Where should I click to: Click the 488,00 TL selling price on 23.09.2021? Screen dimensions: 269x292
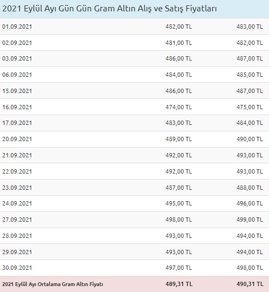250,188
